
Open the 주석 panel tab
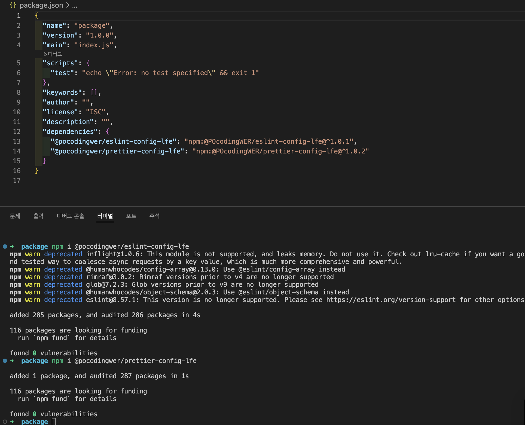pos(154,216)
